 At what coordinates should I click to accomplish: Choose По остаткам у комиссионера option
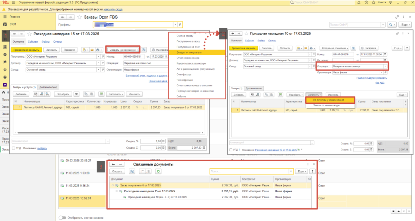(330, 100)
